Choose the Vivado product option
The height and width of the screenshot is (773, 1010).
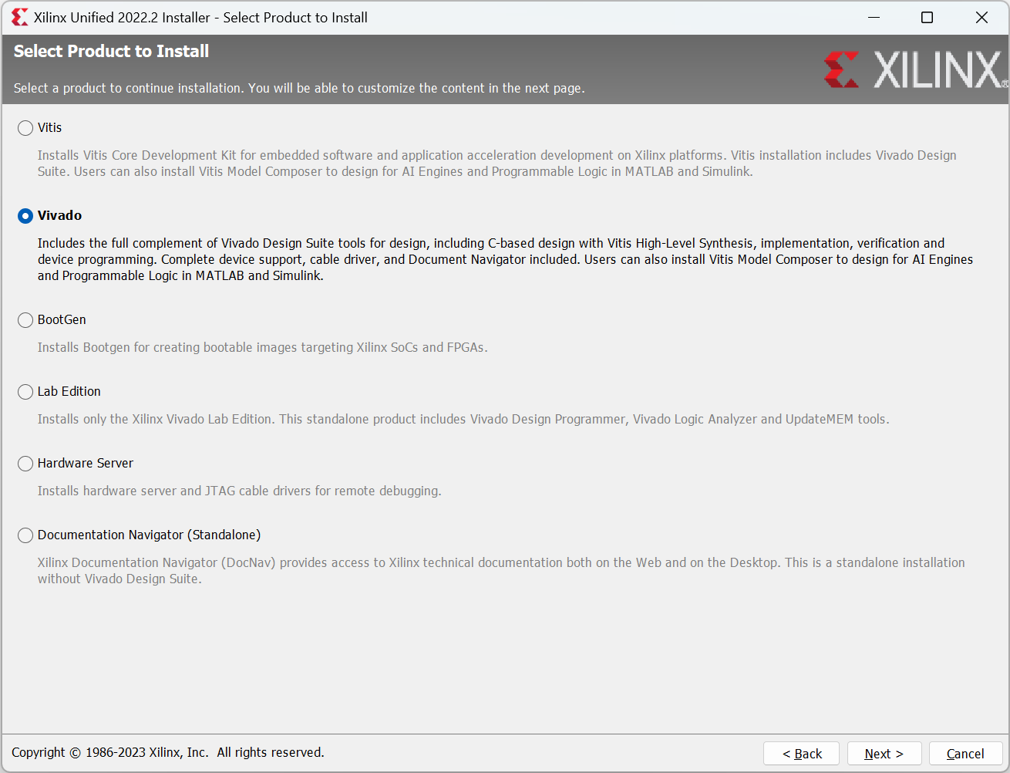click(x=25, y=216)
